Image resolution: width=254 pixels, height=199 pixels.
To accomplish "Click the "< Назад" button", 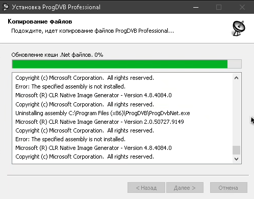I will click(x=146, y=188).
